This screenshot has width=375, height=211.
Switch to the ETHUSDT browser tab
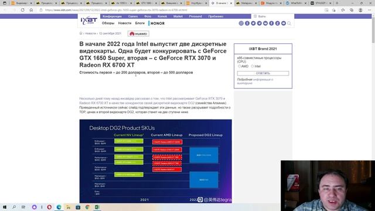click(321, 3)
